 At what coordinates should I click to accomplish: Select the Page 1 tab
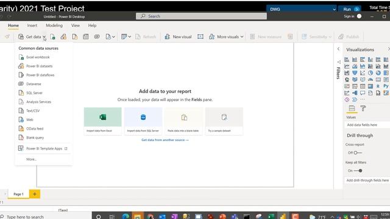(x=18, y=194)
